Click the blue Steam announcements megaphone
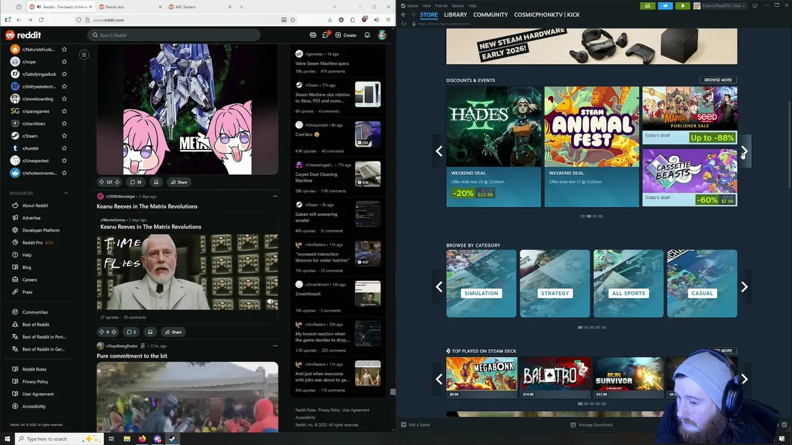 (x=665, y=6)
